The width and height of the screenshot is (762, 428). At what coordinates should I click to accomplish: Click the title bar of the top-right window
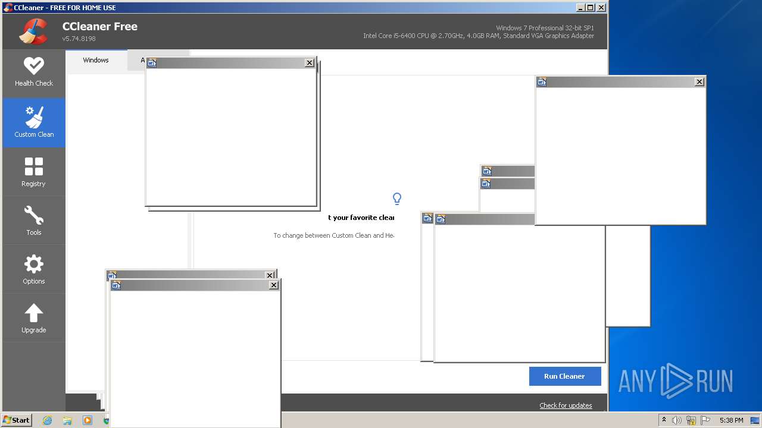pyautogui.click(x=620, y=82)
